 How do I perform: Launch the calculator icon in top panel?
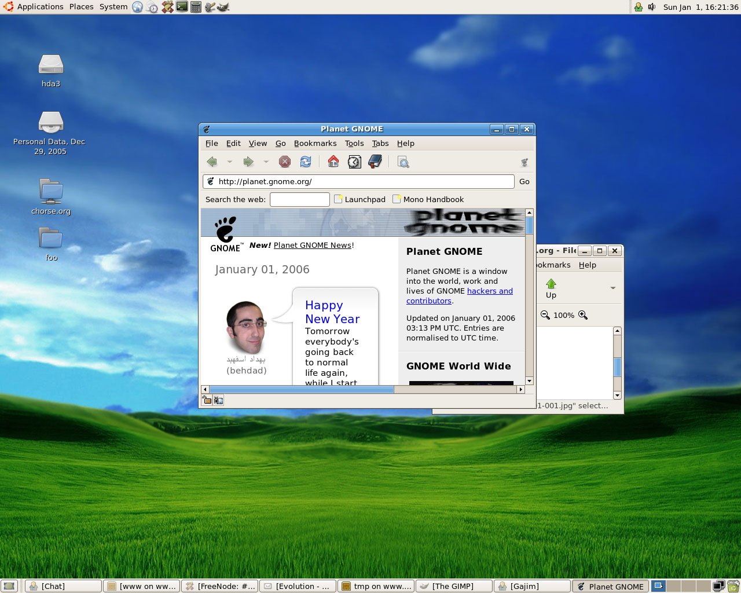coord(196,7)
